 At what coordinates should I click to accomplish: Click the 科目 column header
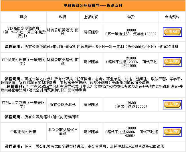(x=63, y=17)
